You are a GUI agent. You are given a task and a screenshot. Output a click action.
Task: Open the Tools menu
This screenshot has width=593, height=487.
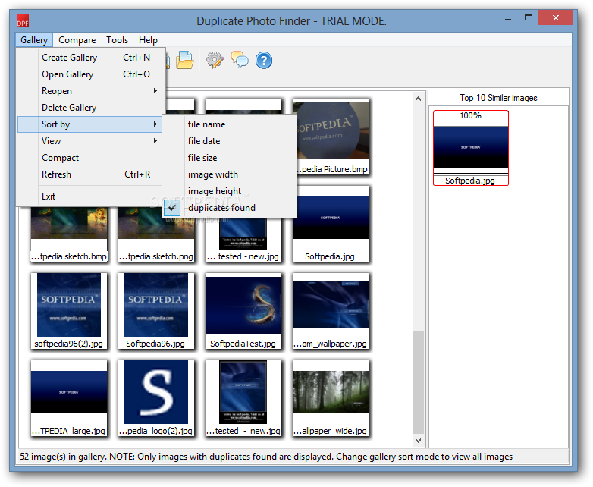tap(117, 40)
